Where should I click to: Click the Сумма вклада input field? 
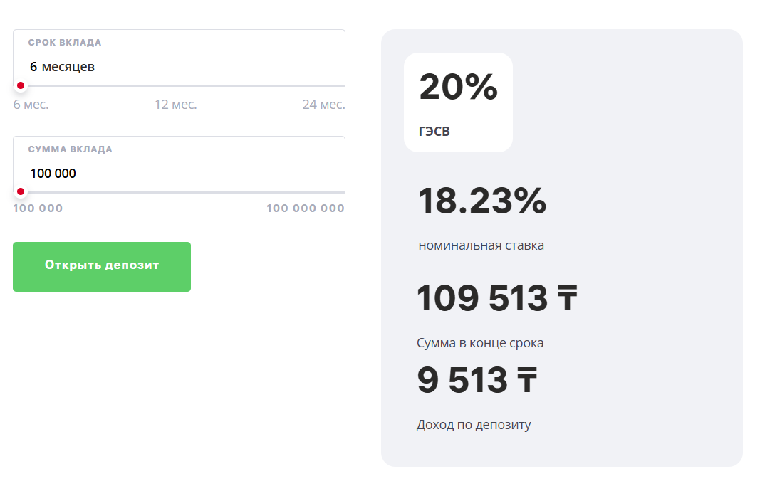(x=178, y=174)
